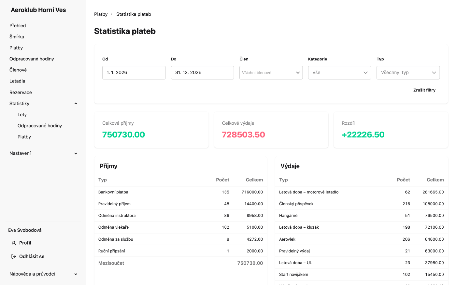Click the Od date field
This screenshot has height=285, width=456.
tap(134, 73)
